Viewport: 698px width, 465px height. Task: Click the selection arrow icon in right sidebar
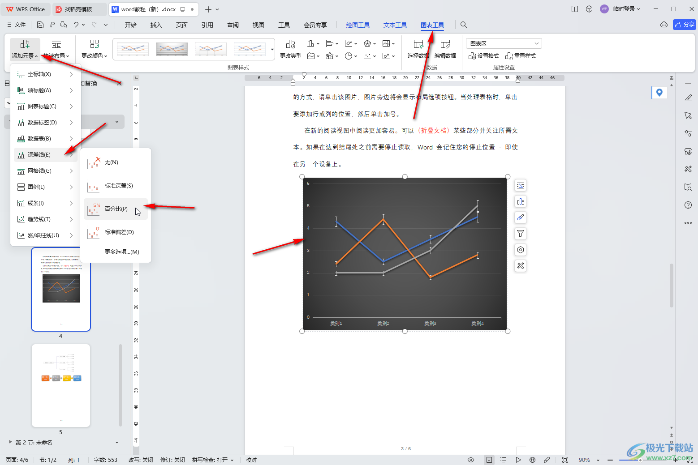pyautogui.click(x=688, y=115)
